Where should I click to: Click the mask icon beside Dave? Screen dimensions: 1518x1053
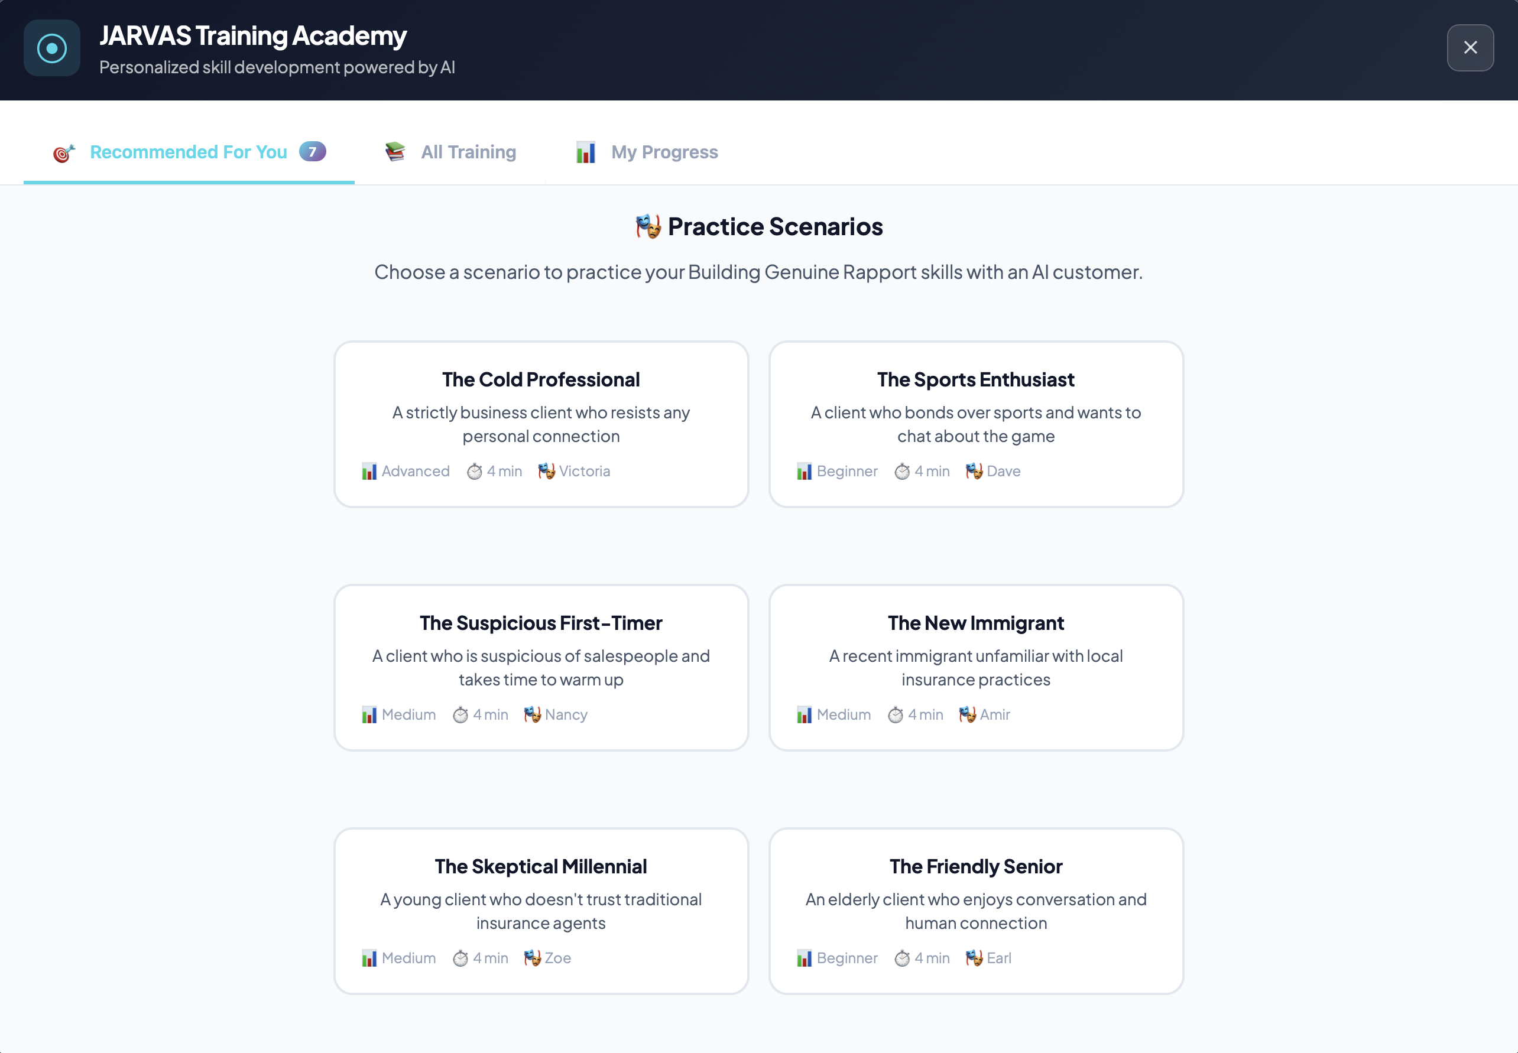point(974,471)
